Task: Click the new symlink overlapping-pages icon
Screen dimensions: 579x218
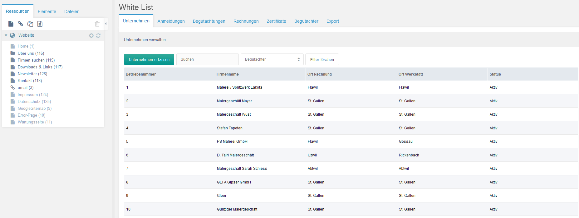Action: [x=30, y=24]
